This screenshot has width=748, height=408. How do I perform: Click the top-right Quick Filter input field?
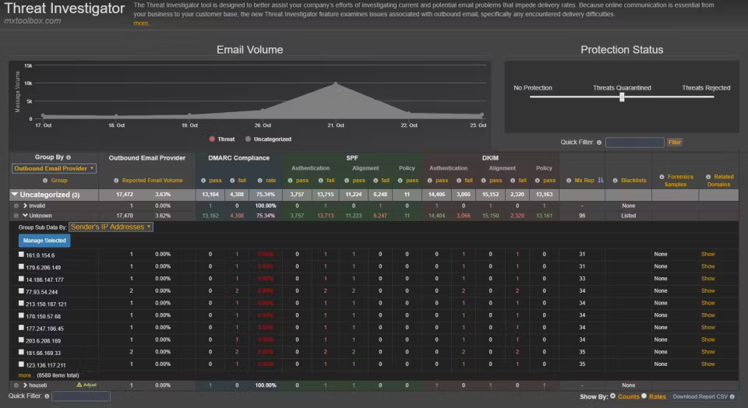click(634, 142)
